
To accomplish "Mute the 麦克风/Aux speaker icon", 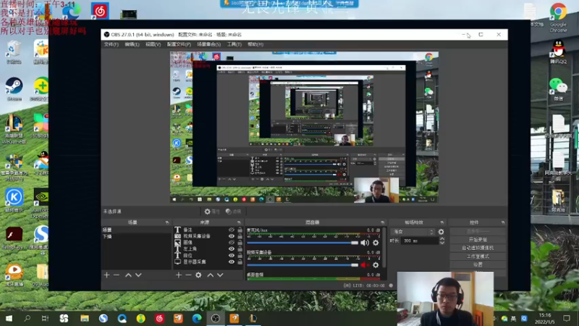I will pos(365,243).
